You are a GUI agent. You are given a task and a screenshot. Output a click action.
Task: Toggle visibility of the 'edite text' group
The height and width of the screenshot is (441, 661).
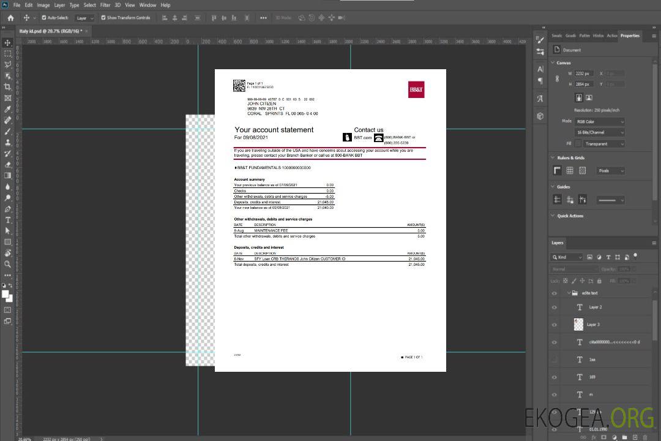click(x=555, y=293)
